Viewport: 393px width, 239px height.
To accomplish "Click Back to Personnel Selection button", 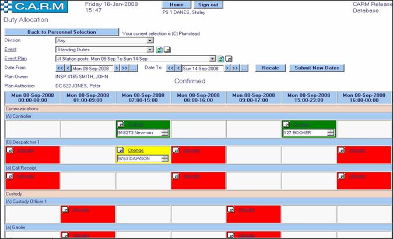I will [61, 32].
